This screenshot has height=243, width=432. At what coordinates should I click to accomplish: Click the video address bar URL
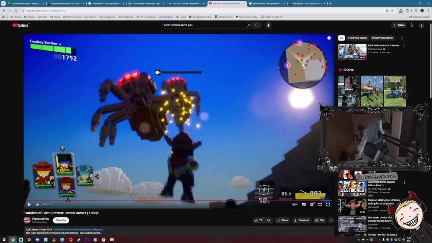click(x=46, y=10)
